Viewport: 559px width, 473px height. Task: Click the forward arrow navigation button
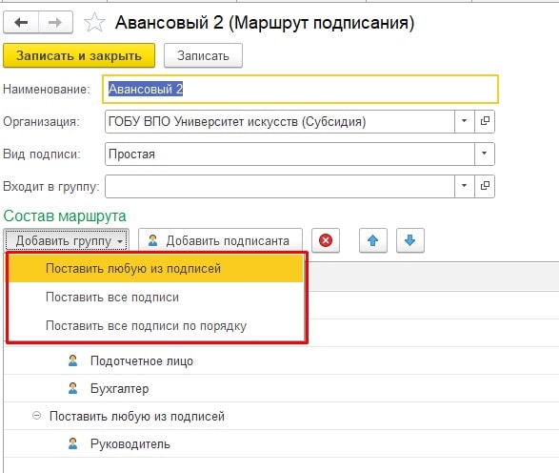pyautogui.click(x=55, y=23)
